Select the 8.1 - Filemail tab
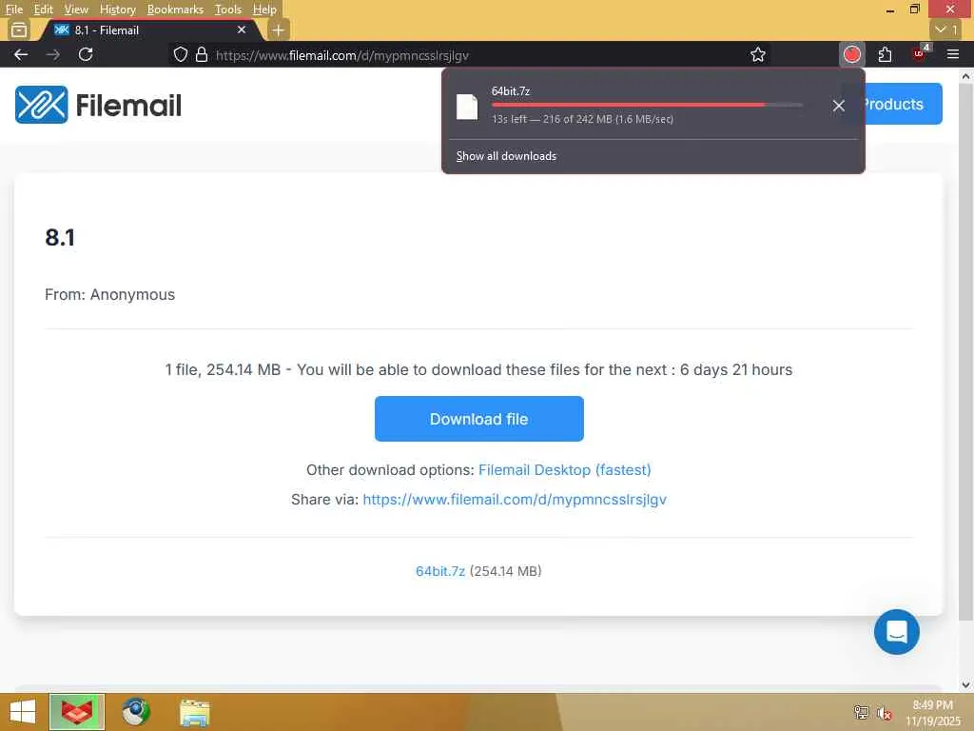The width and height of the screenshot is (974, 731). (150, 30)
